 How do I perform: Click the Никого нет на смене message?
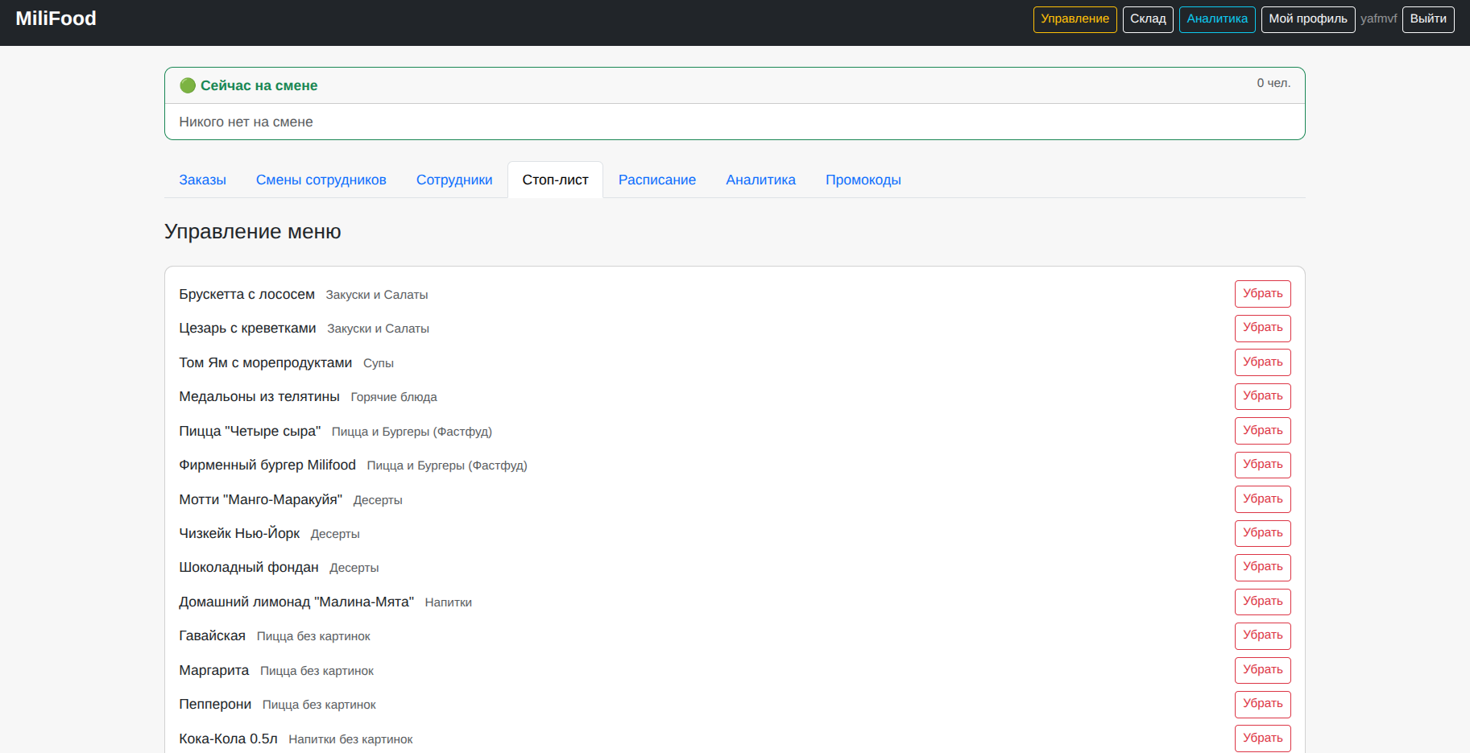(x=246, y=122)
